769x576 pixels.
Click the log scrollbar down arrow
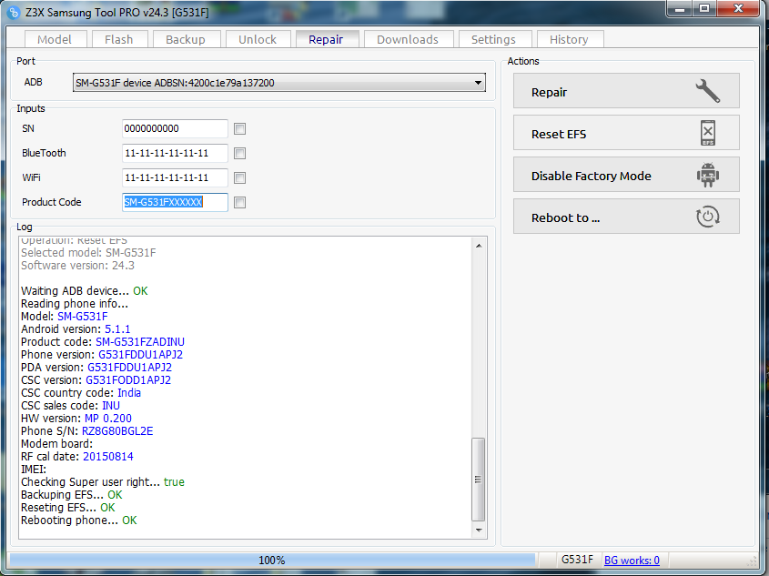(479, 531)
